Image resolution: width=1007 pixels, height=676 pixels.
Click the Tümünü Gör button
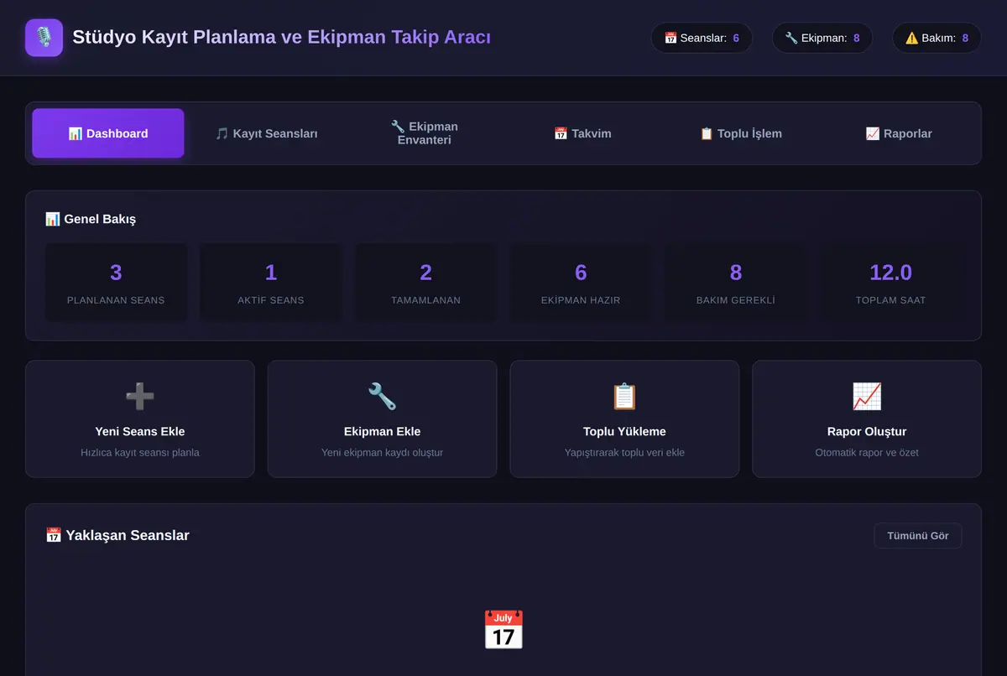click(918, 536)
